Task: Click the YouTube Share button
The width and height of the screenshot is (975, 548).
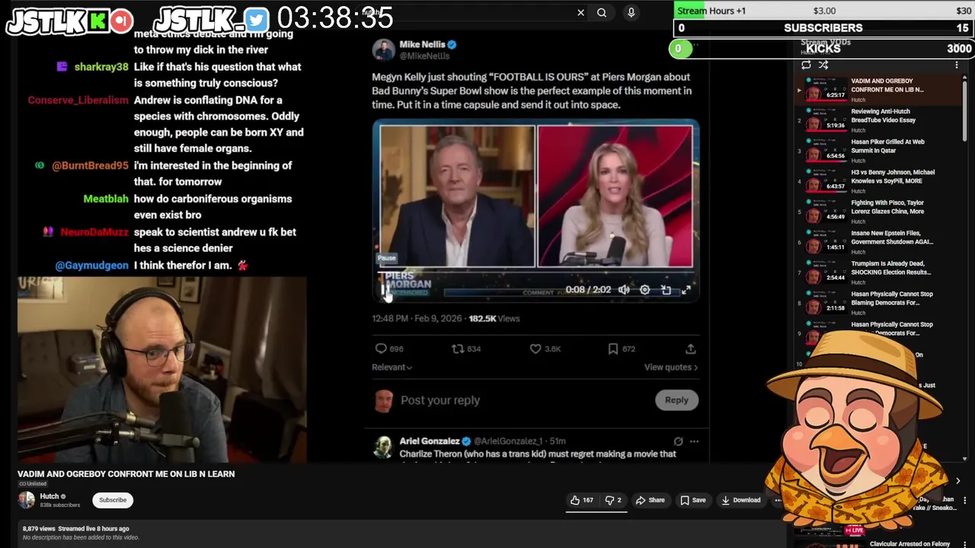Action: click(x=651, y=500)
